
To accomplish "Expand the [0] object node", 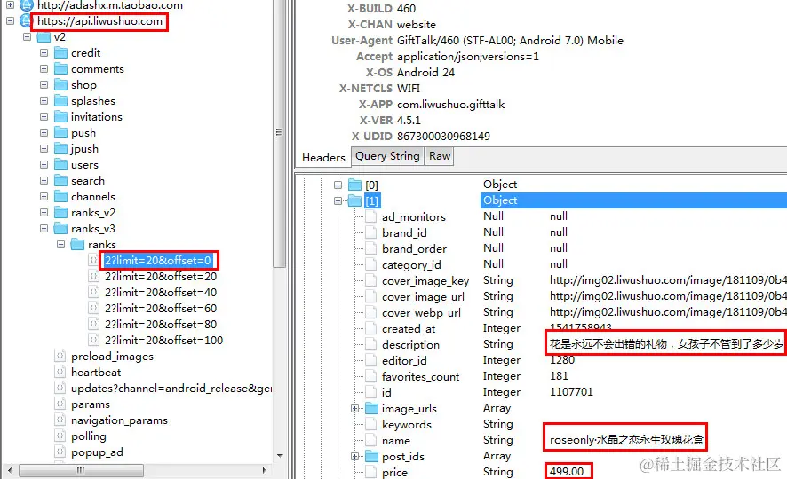I will pos(338,185).
